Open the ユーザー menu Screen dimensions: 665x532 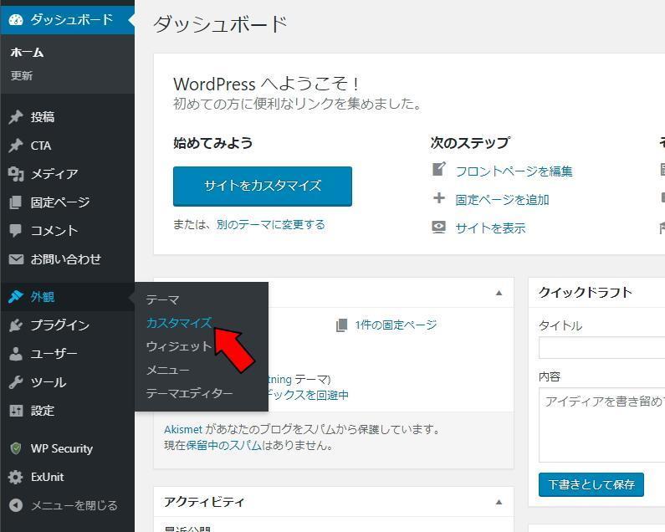coord(68,354)
